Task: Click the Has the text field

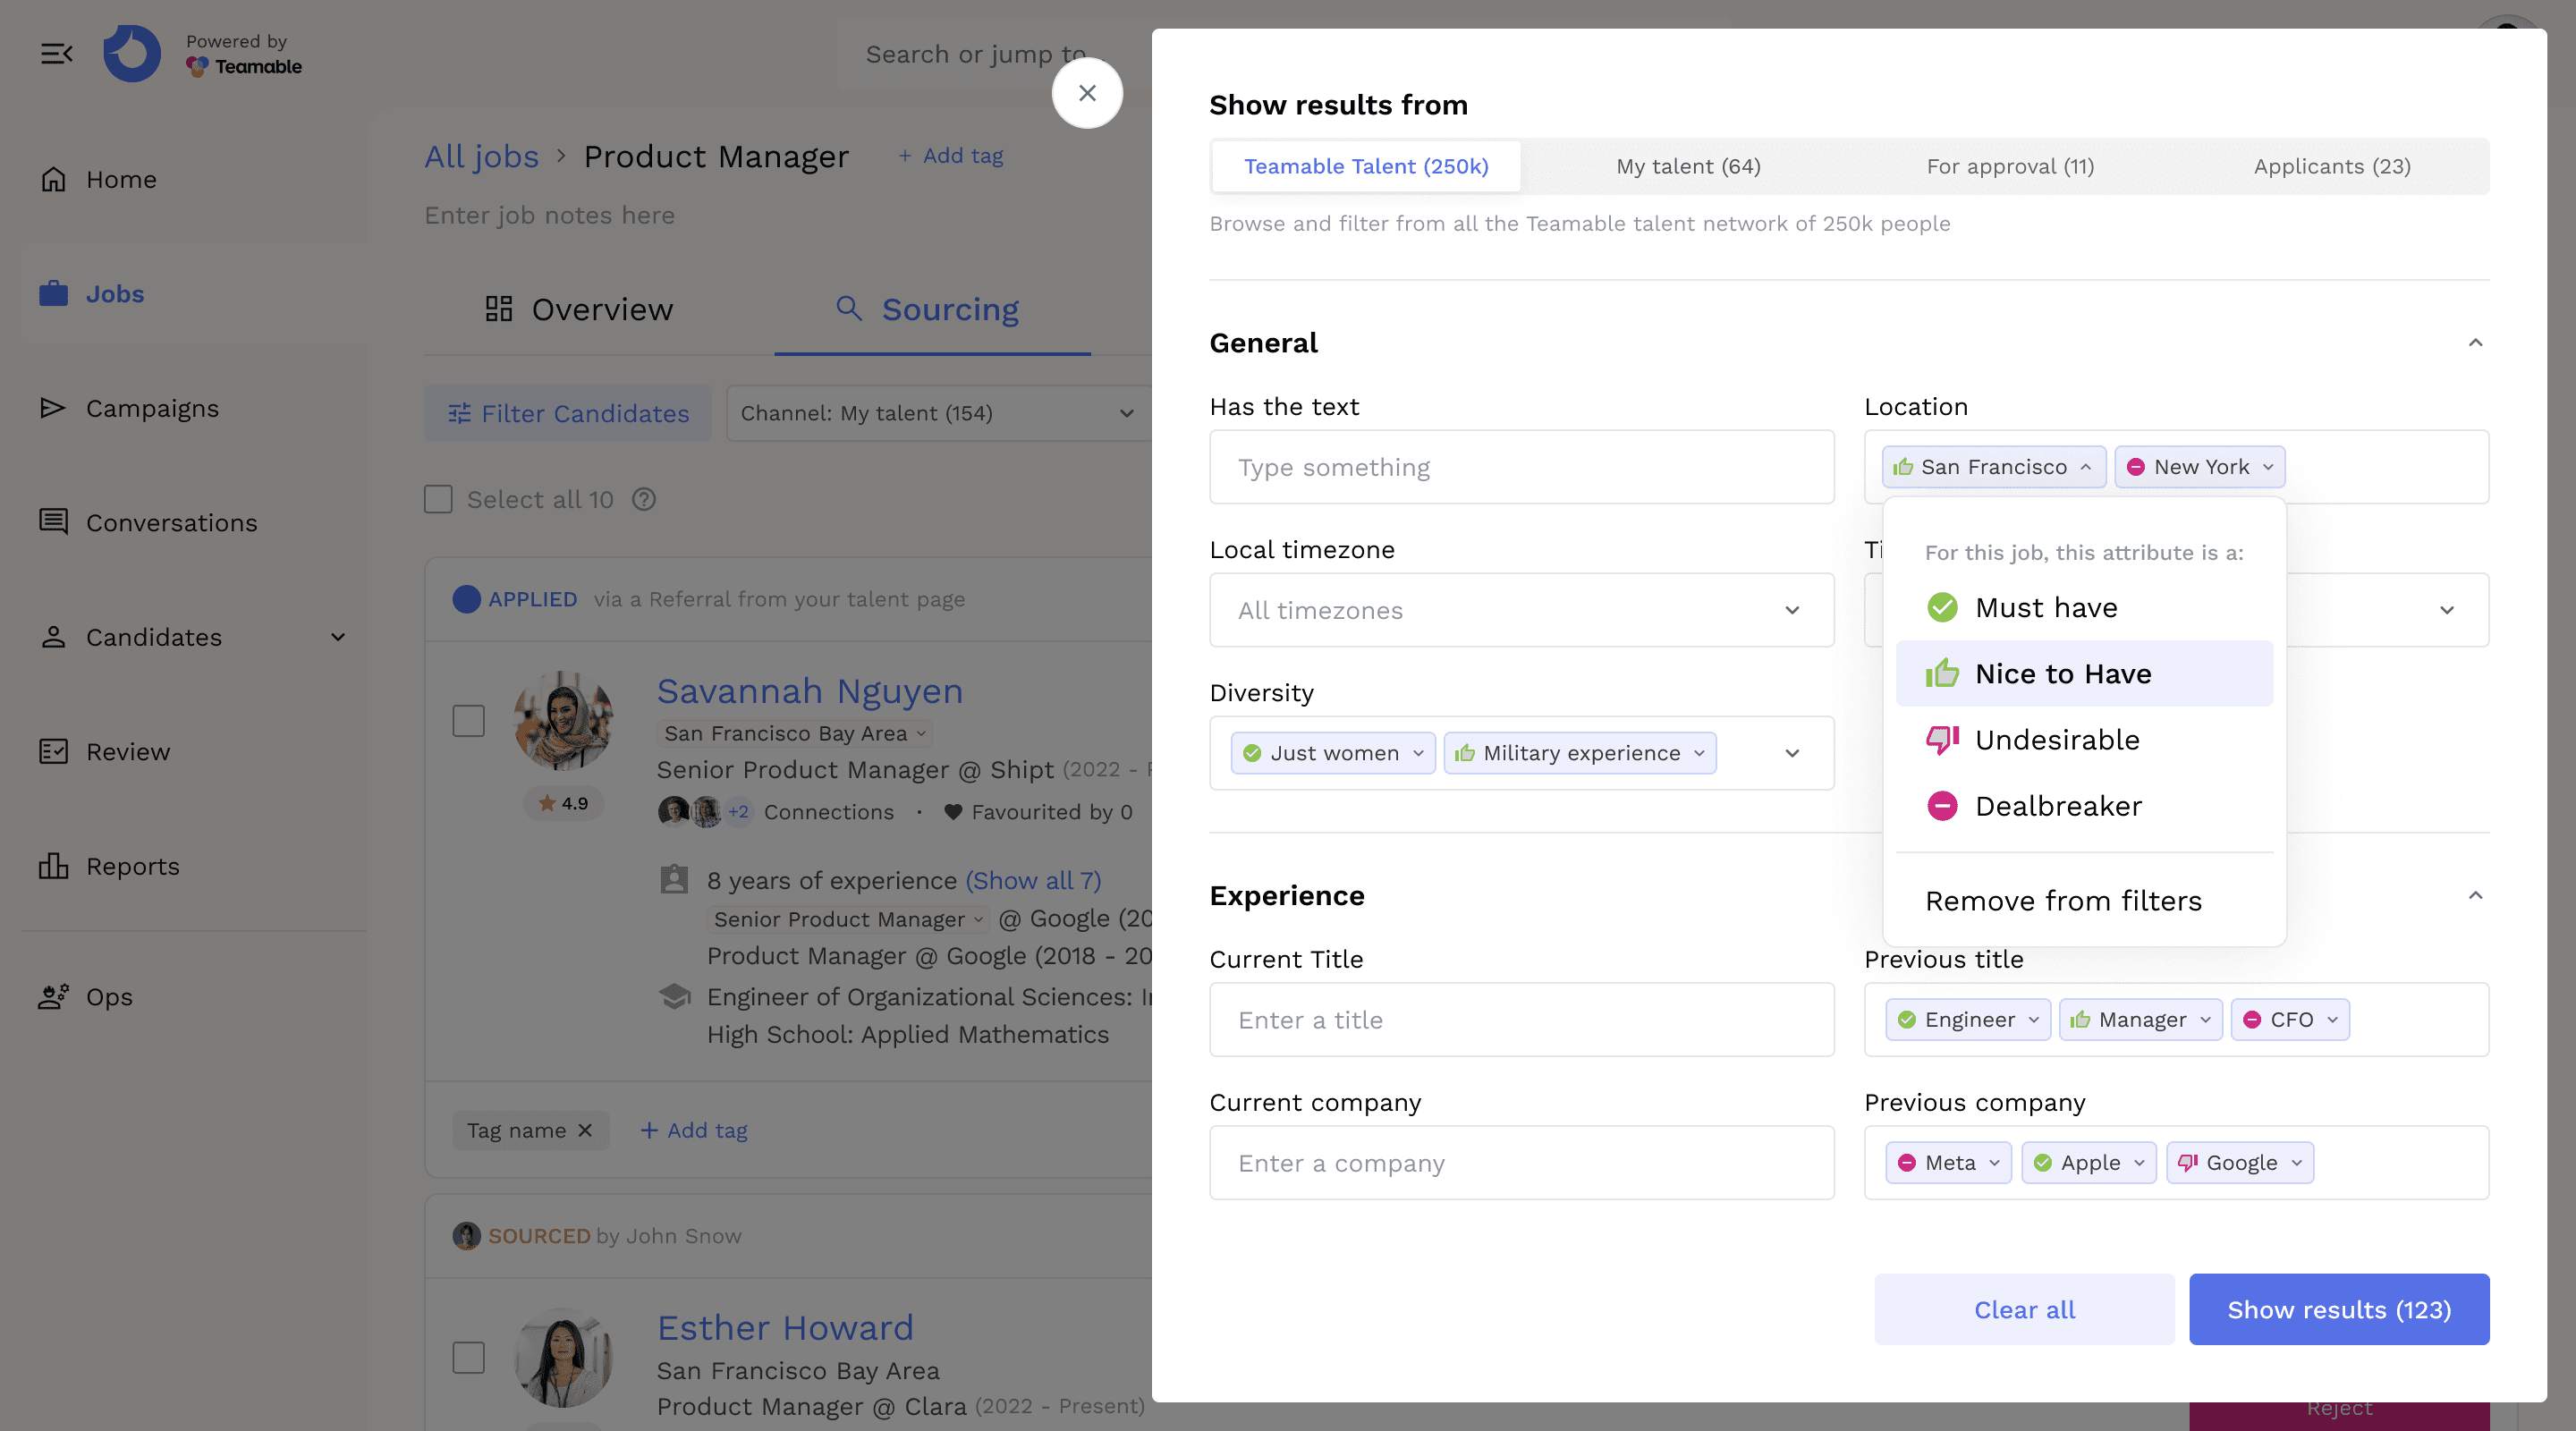Action: pyautogui.click(x=1520, y=467)
